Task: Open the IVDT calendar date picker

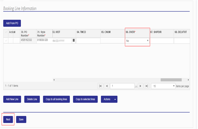Action: tap(73, 40)
